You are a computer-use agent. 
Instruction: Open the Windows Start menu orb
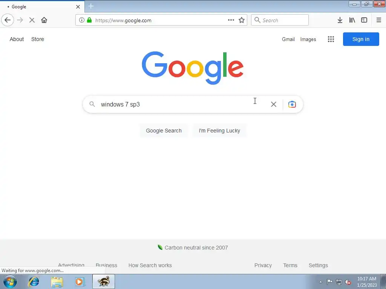(10, 281)
